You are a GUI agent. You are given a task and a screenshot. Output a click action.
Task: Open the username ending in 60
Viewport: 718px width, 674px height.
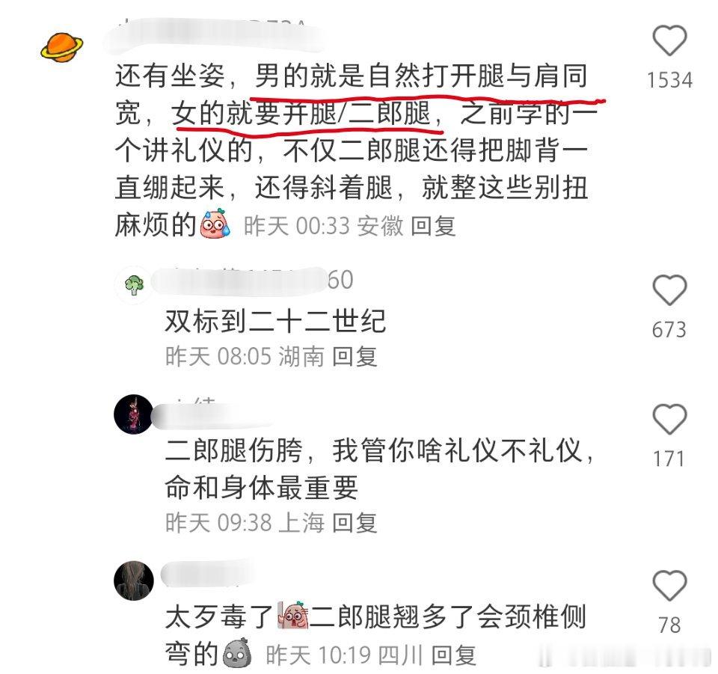[252, 280]
